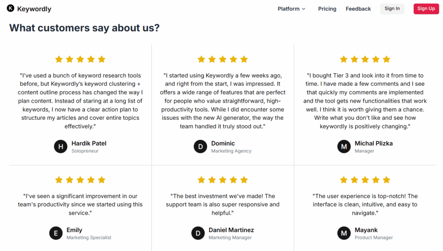Screen dimensions: 443x251
Task: Click Dominic's circular avatar
Action: coord(200,146)
